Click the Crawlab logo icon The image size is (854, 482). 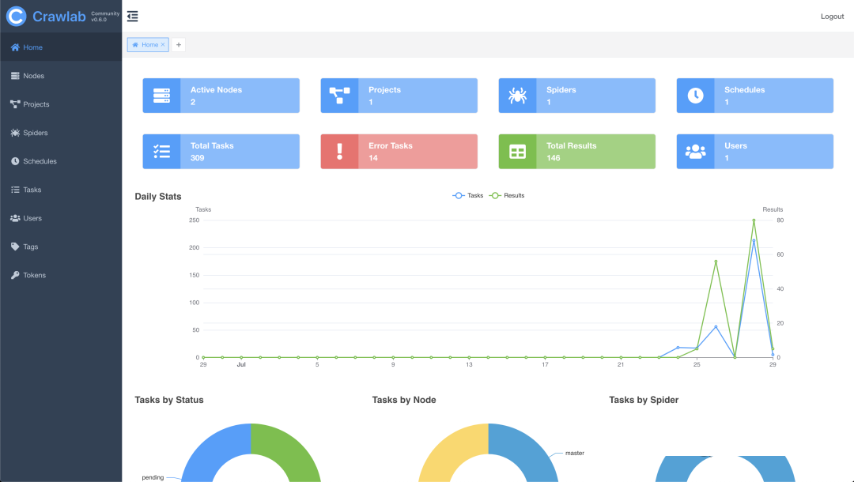16,16
